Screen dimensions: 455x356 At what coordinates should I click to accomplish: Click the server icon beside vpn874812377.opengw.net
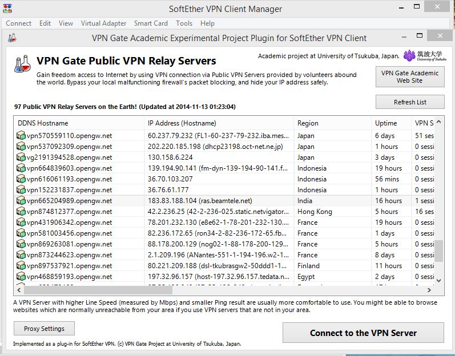(x=21, y=212)
